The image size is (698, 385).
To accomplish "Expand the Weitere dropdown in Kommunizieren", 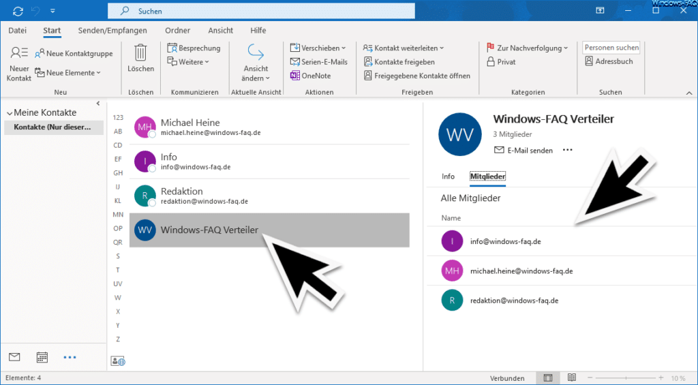I will [x=188, y=62].
